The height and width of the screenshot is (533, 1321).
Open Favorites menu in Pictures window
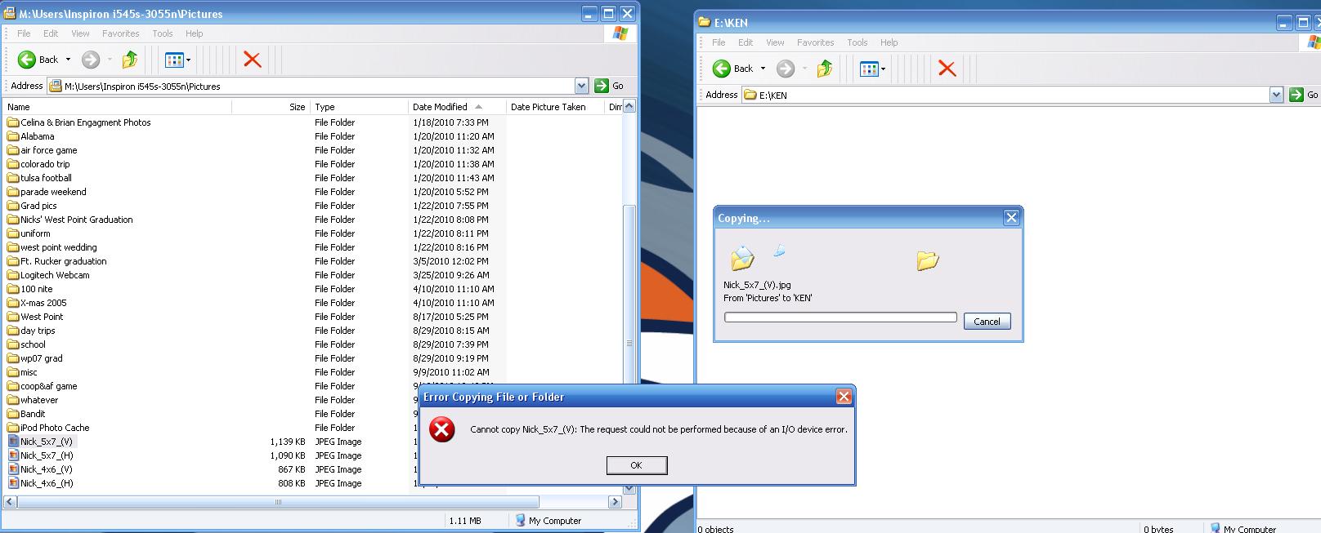click(120, 33)
